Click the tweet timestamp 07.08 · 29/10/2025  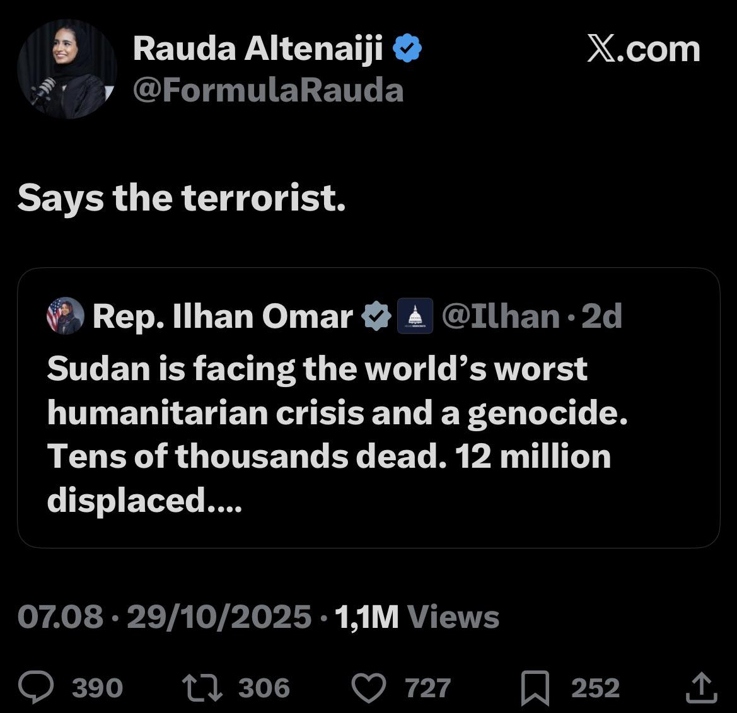coord(164,617)
